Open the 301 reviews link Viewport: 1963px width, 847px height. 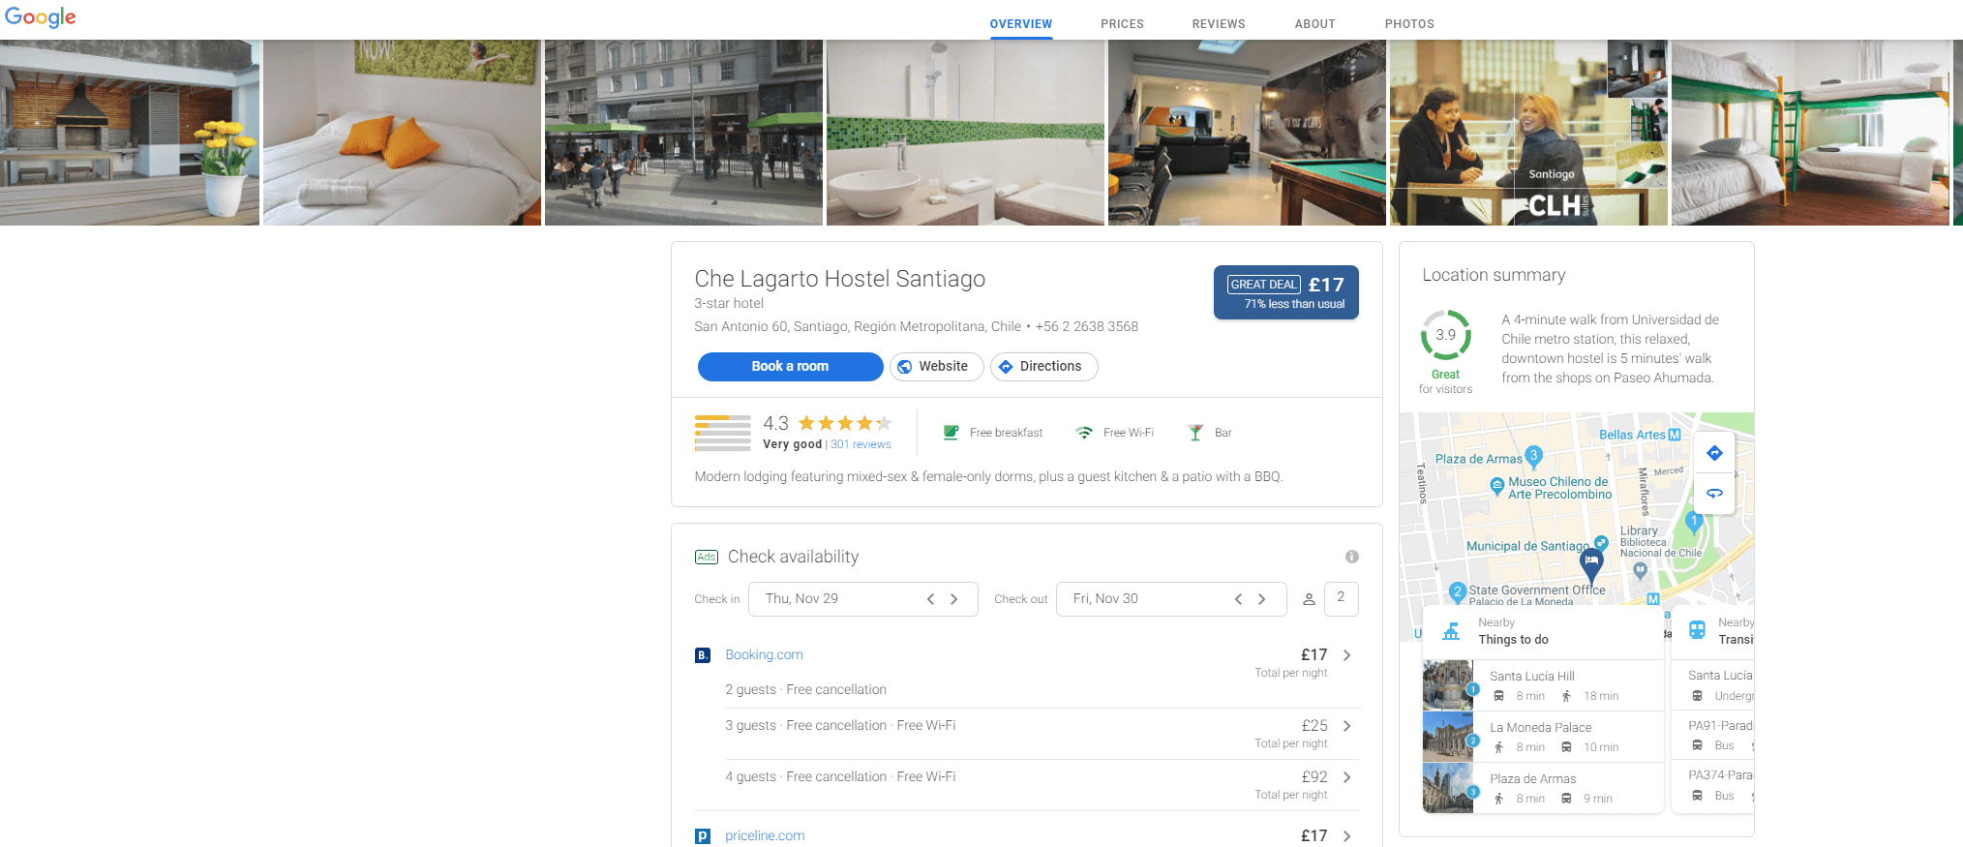pos(861,444)
